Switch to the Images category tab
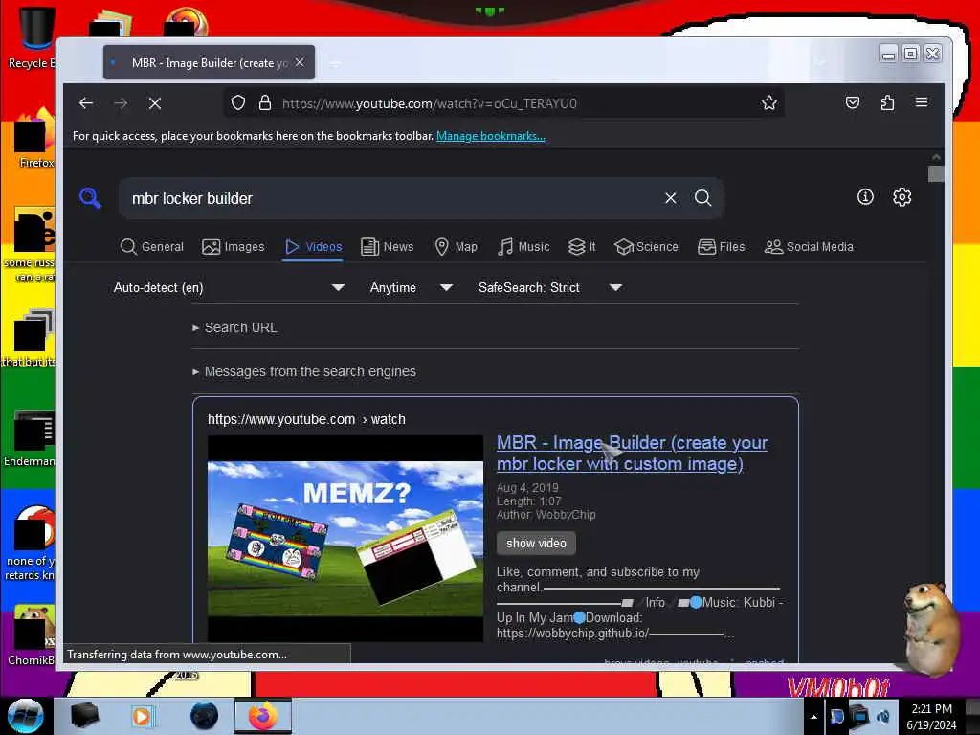The image size is (980, 735). click(x=234, y=246)
